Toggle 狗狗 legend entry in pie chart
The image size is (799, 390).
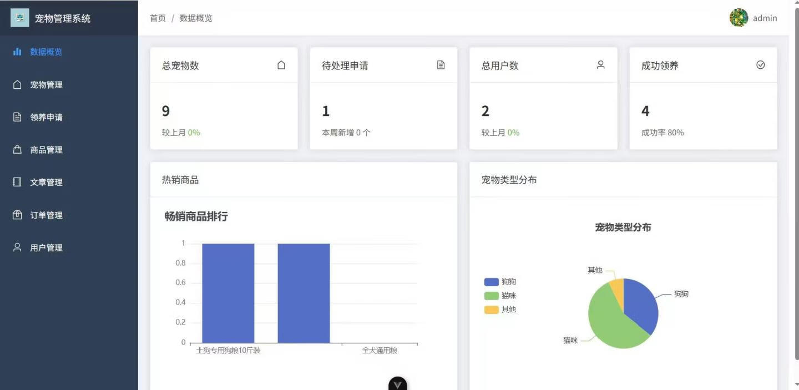(500, 282)
